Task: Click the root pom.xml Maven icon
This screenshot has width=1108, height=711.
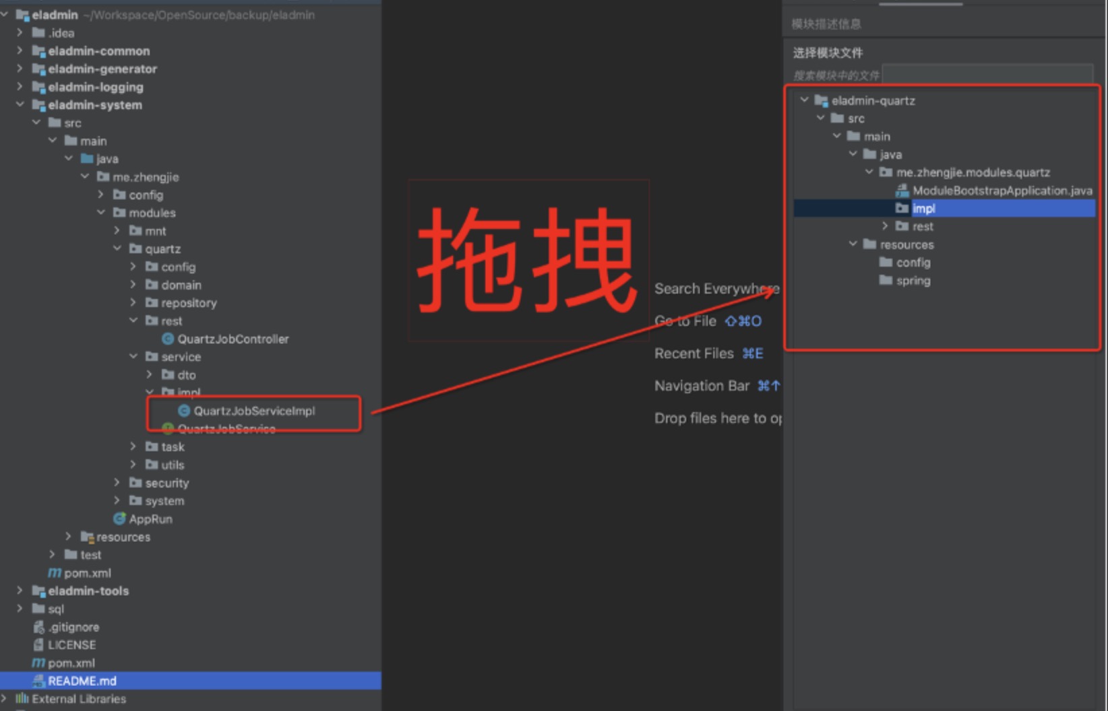Action: [x=38, y=663]
